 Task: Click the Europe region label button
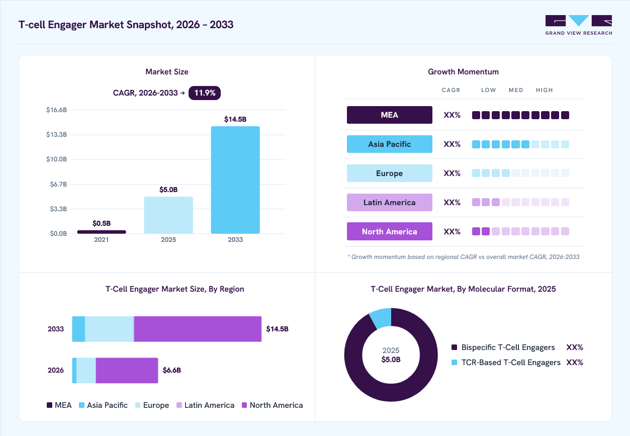pos(390,173)
